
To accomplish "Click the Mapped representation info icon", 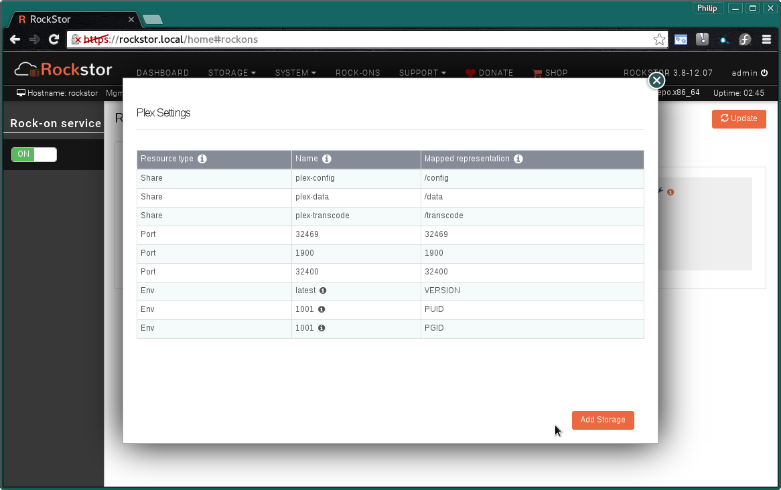I will coord(518,159).
